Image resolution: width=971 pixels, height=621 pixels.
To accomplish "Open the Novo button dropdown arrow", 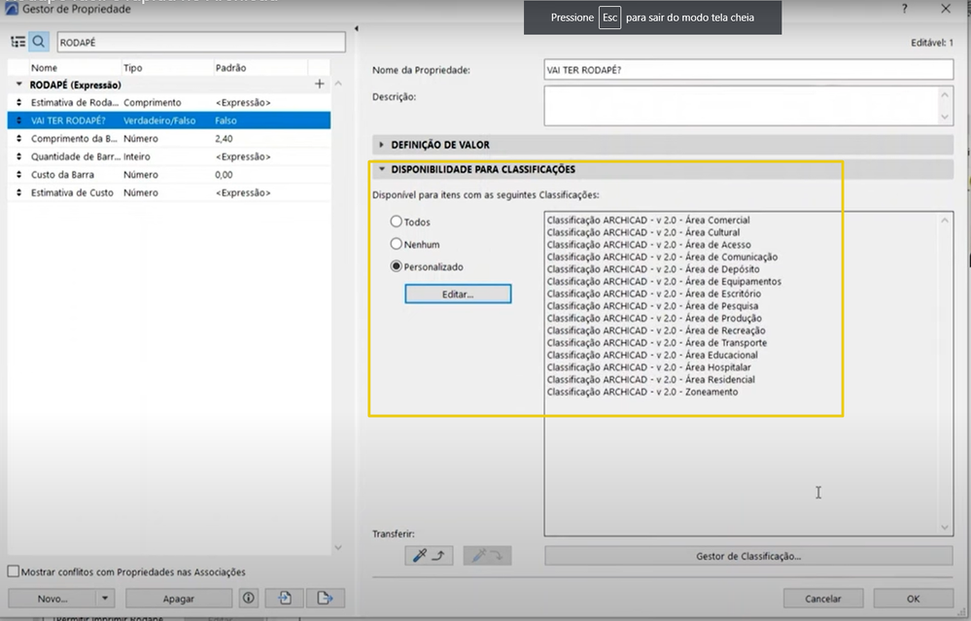I will click(105, 598).
